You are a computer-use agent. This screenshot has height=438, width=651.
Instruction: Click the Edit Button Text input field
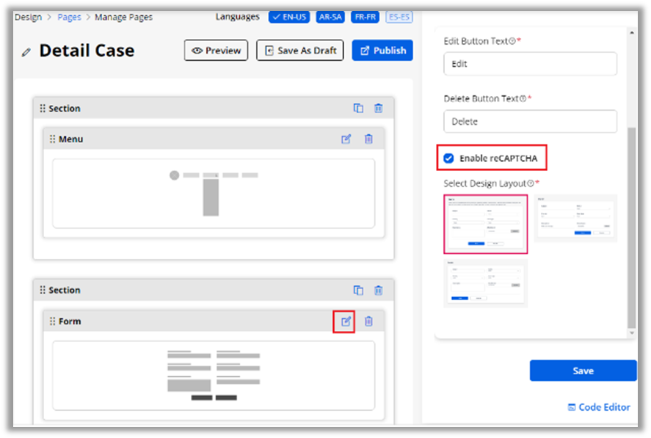[530, 64]
